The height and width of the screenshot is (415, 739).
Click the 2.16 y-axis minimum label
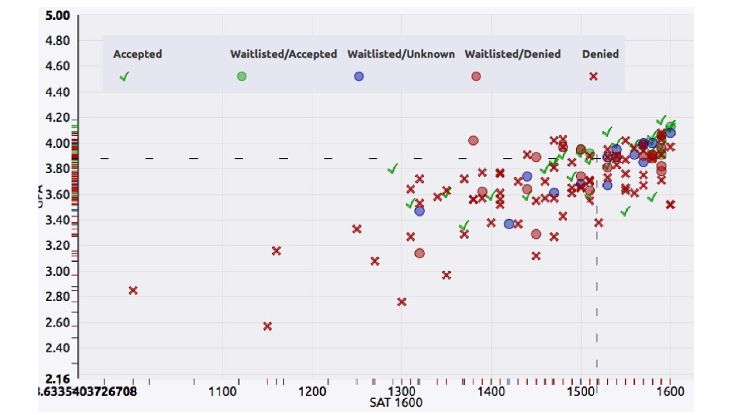[58, 378]
